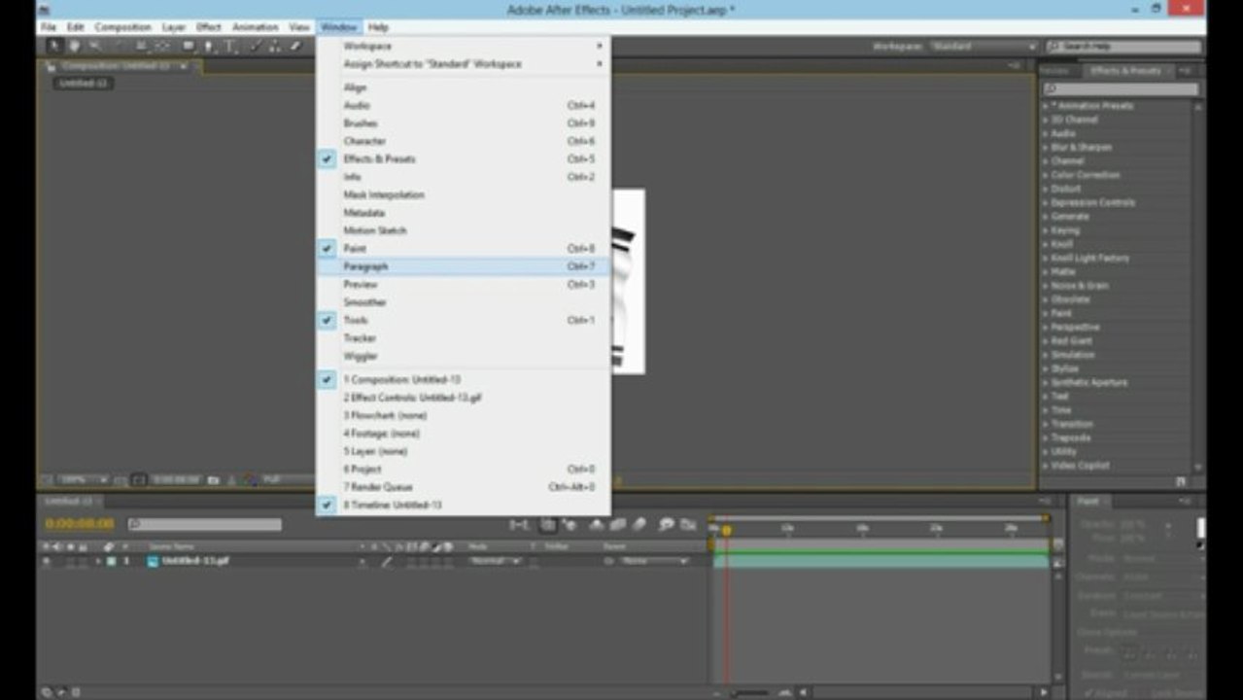
Task: Choose Align from the Window menu
Action: pyautogui.click(x=463, y=87)
